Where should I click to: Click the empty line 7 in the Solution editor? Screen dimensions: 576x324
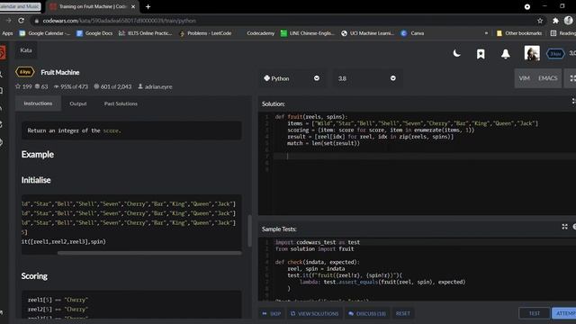(x=426, y=156)
